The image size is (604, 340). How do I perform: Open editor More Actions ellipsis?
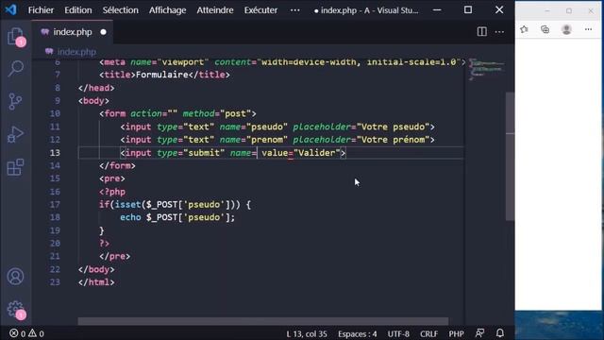(x=499, y=32)
